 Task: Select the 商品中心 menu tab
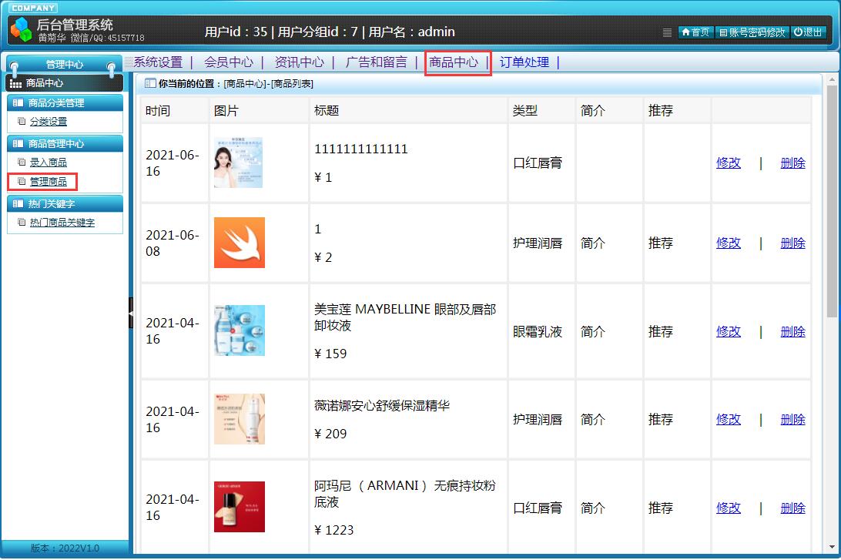454,62
